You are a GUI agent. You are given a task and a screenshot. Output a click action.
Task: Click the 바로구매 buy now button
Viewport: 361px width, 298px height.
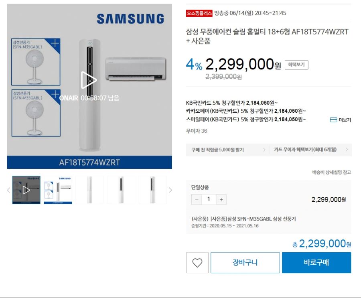coord(317,263)
